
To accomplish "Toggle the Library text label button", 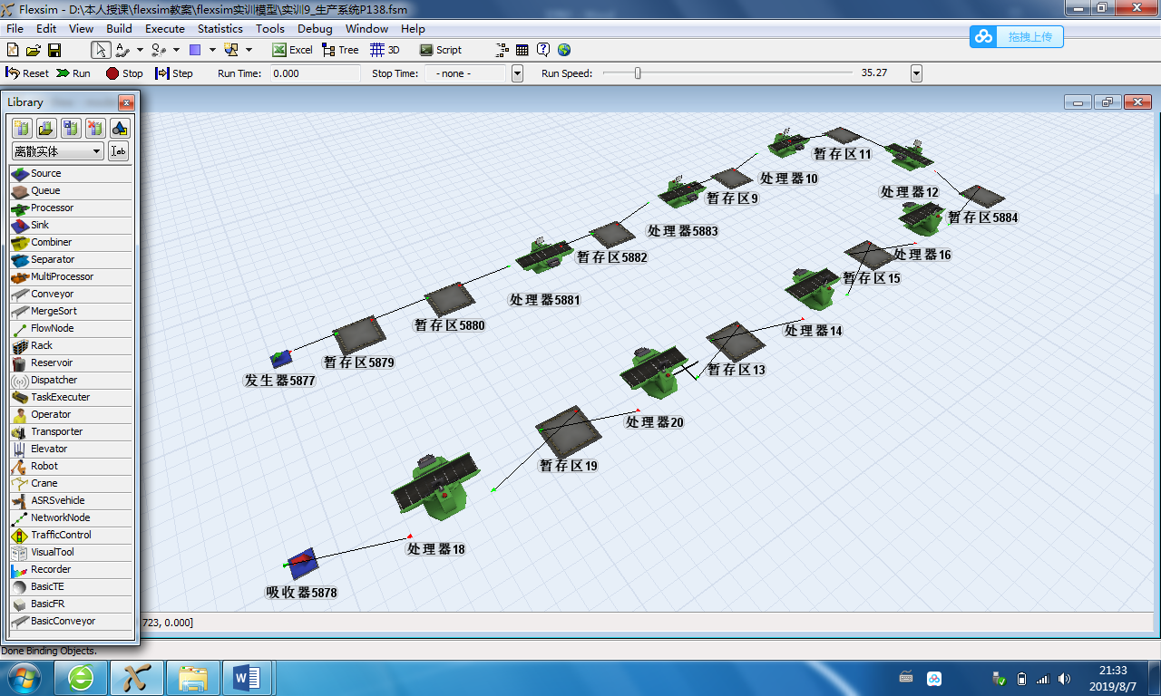I will click(118, 151).
